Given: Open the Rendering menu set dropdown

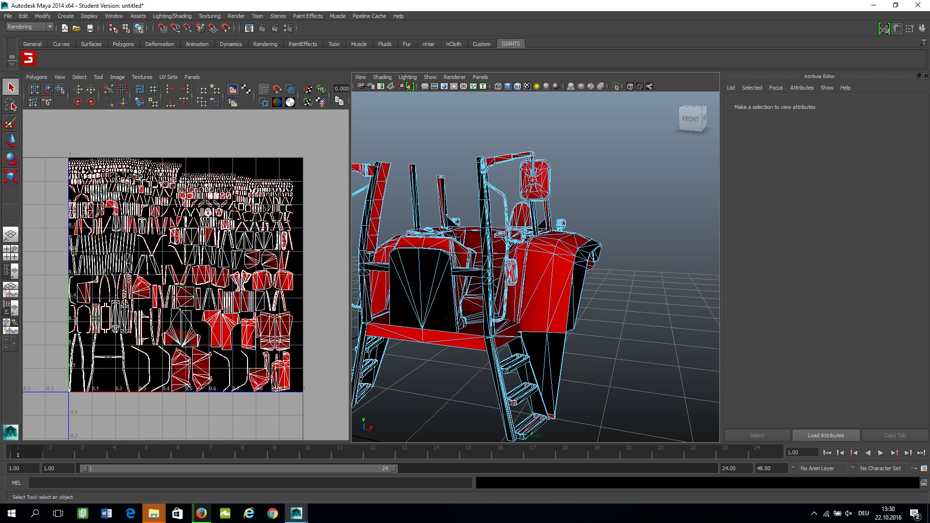Looking at the screenshot, I should [49, 27].
